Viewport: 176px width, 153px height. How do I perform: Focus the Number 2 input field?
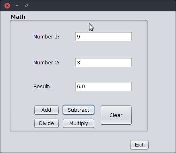[x=104, y=62]
